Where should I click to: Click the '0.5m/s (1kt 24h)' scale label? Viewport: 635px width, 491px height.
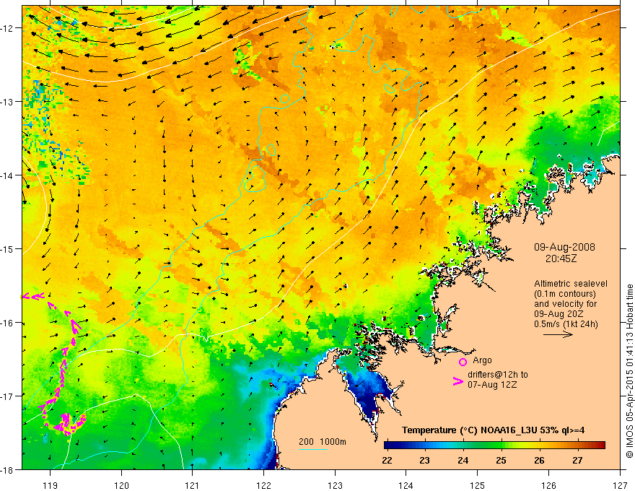[566, 324]
